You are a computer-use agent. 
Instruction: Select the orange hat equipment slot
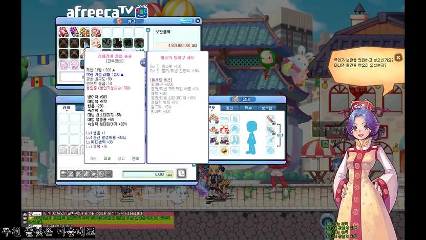pos(214,118)
